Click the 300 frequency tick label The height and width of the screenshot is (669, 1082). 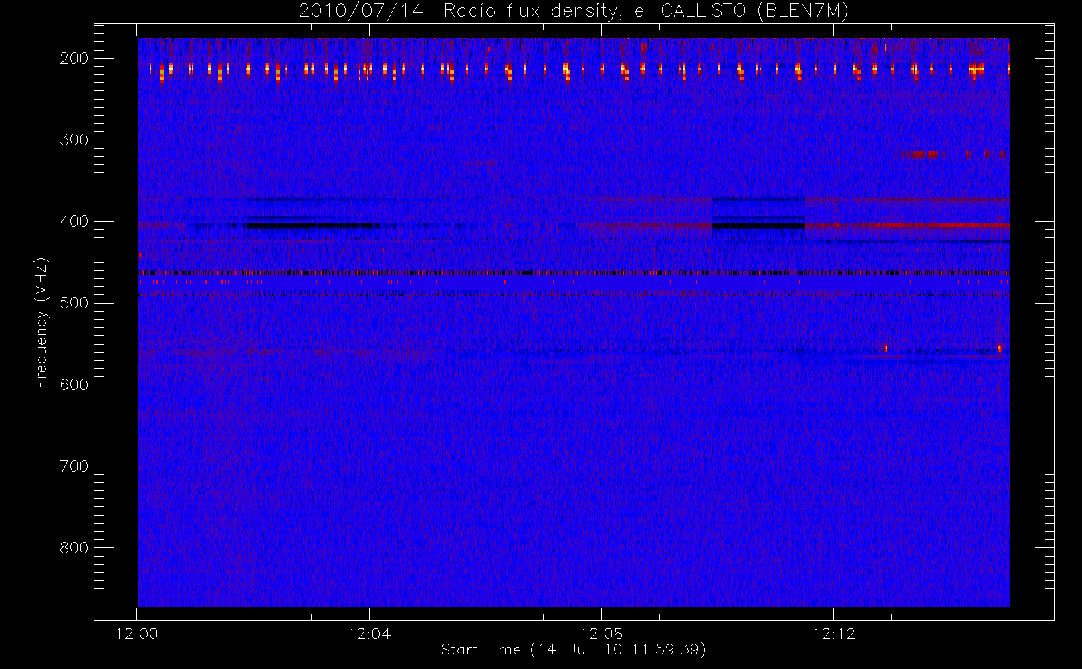point(74,140)
